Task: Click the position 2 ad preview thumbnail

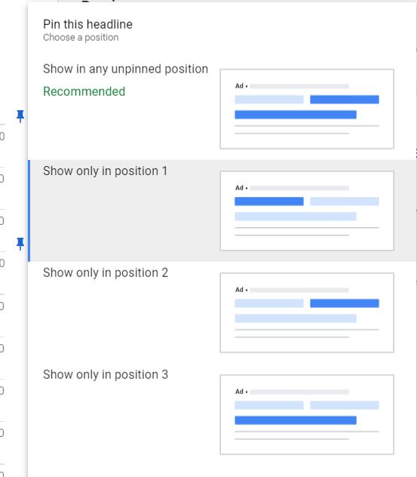Action: point(307,312)
